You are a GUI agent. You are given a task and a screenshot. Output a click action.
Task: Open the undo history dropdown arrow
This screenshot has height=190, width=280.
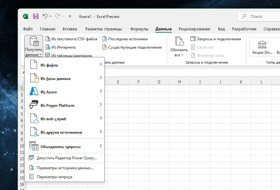51,16
